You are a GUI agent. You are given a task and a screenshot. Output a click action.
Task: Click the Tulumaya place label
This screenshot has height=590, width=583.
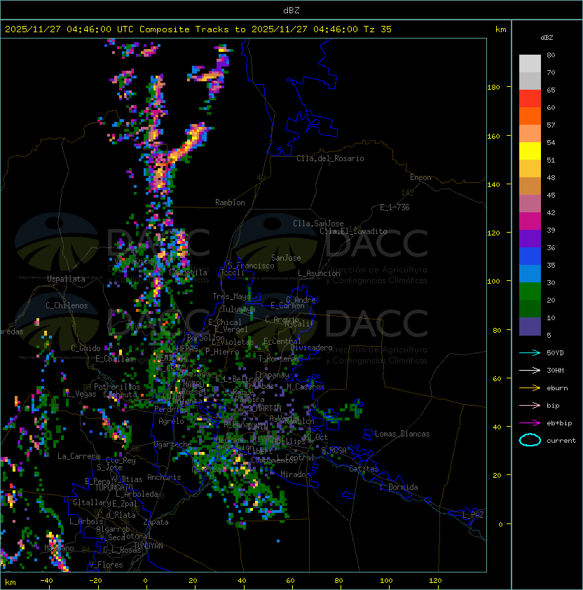pyautogui.click(x=239, y=309)
